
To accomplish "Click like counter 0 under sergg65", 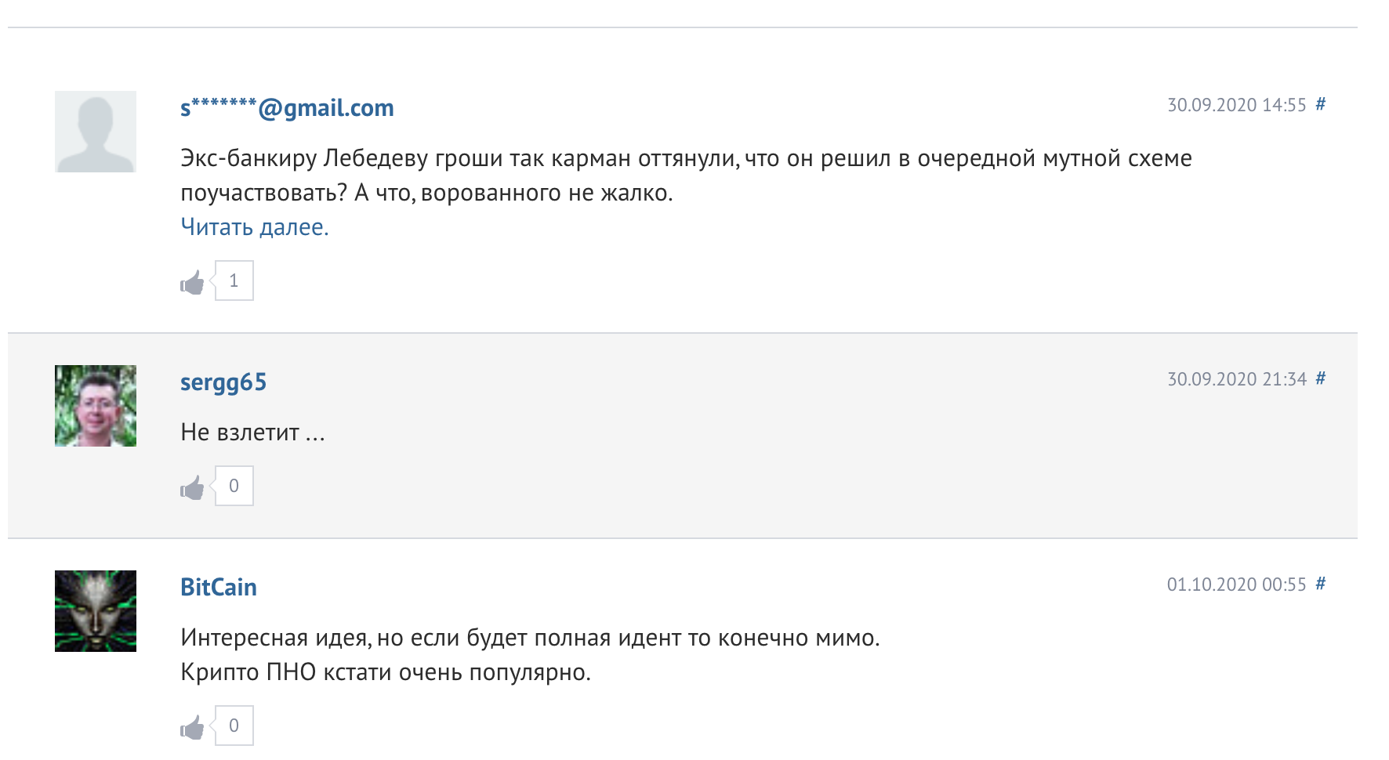I will coord(234,486).
